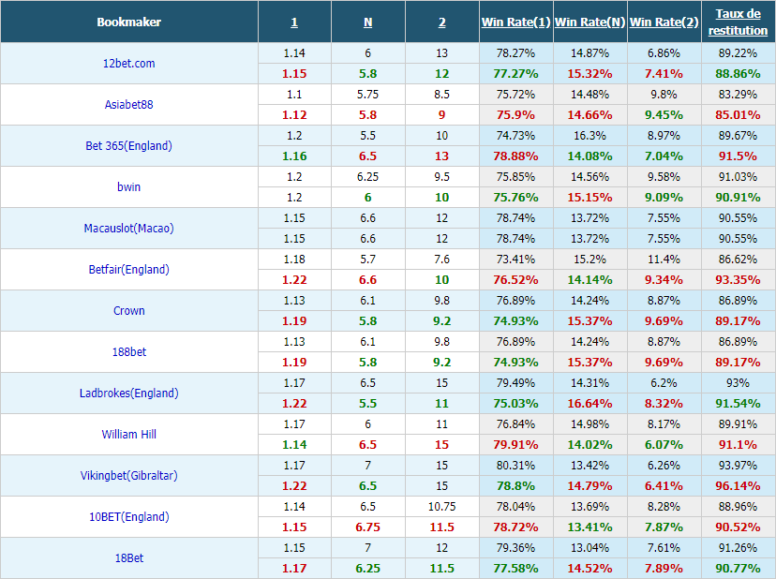The width and height of the screenshot is (776, 579).
Task: Select Ladbrokes win rate 79.49%
Action: click(x=515, y=383)
